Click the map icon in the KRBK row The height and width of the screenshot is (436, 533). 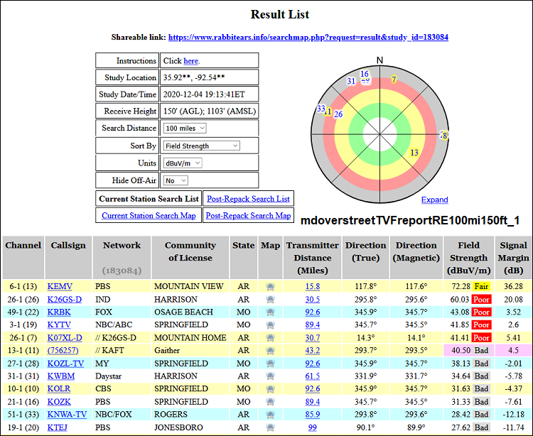pyautogui.click(x=269, y=312)
